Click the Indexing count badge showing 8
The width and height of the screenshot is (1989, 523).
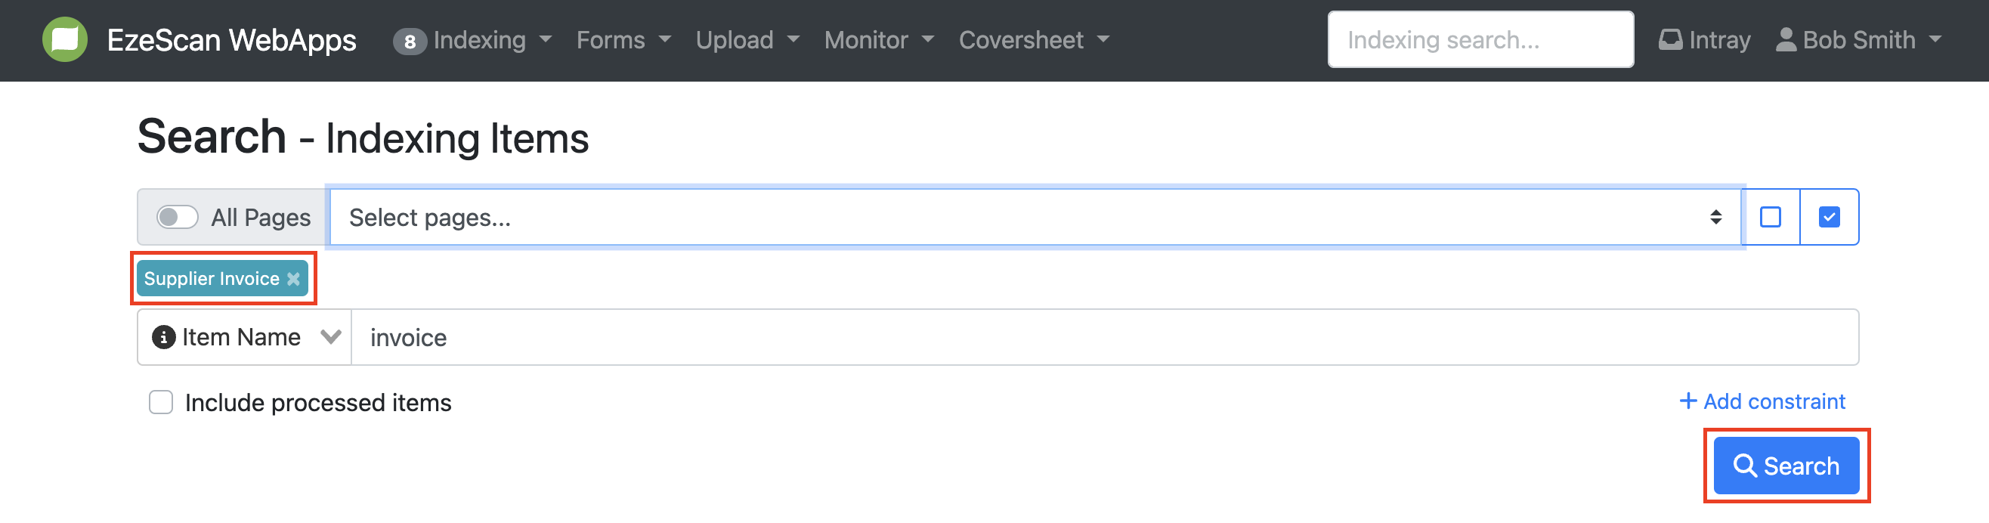[410, 41]
